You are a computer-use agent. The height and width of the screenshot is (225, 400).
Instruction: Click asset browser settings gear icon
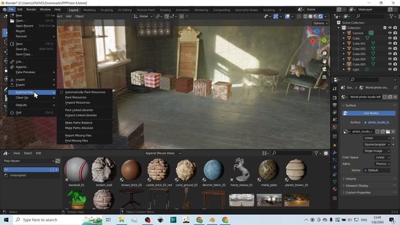pyautogui.click(x=326, y=153)
